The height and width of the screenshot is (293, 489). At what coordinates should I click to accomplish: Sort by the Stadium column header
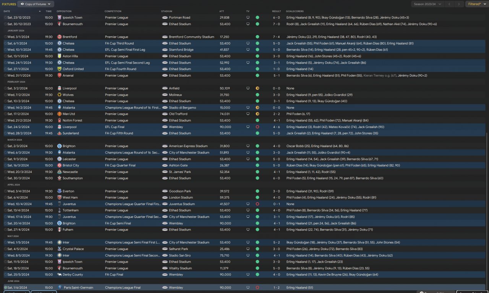(167, 11)
